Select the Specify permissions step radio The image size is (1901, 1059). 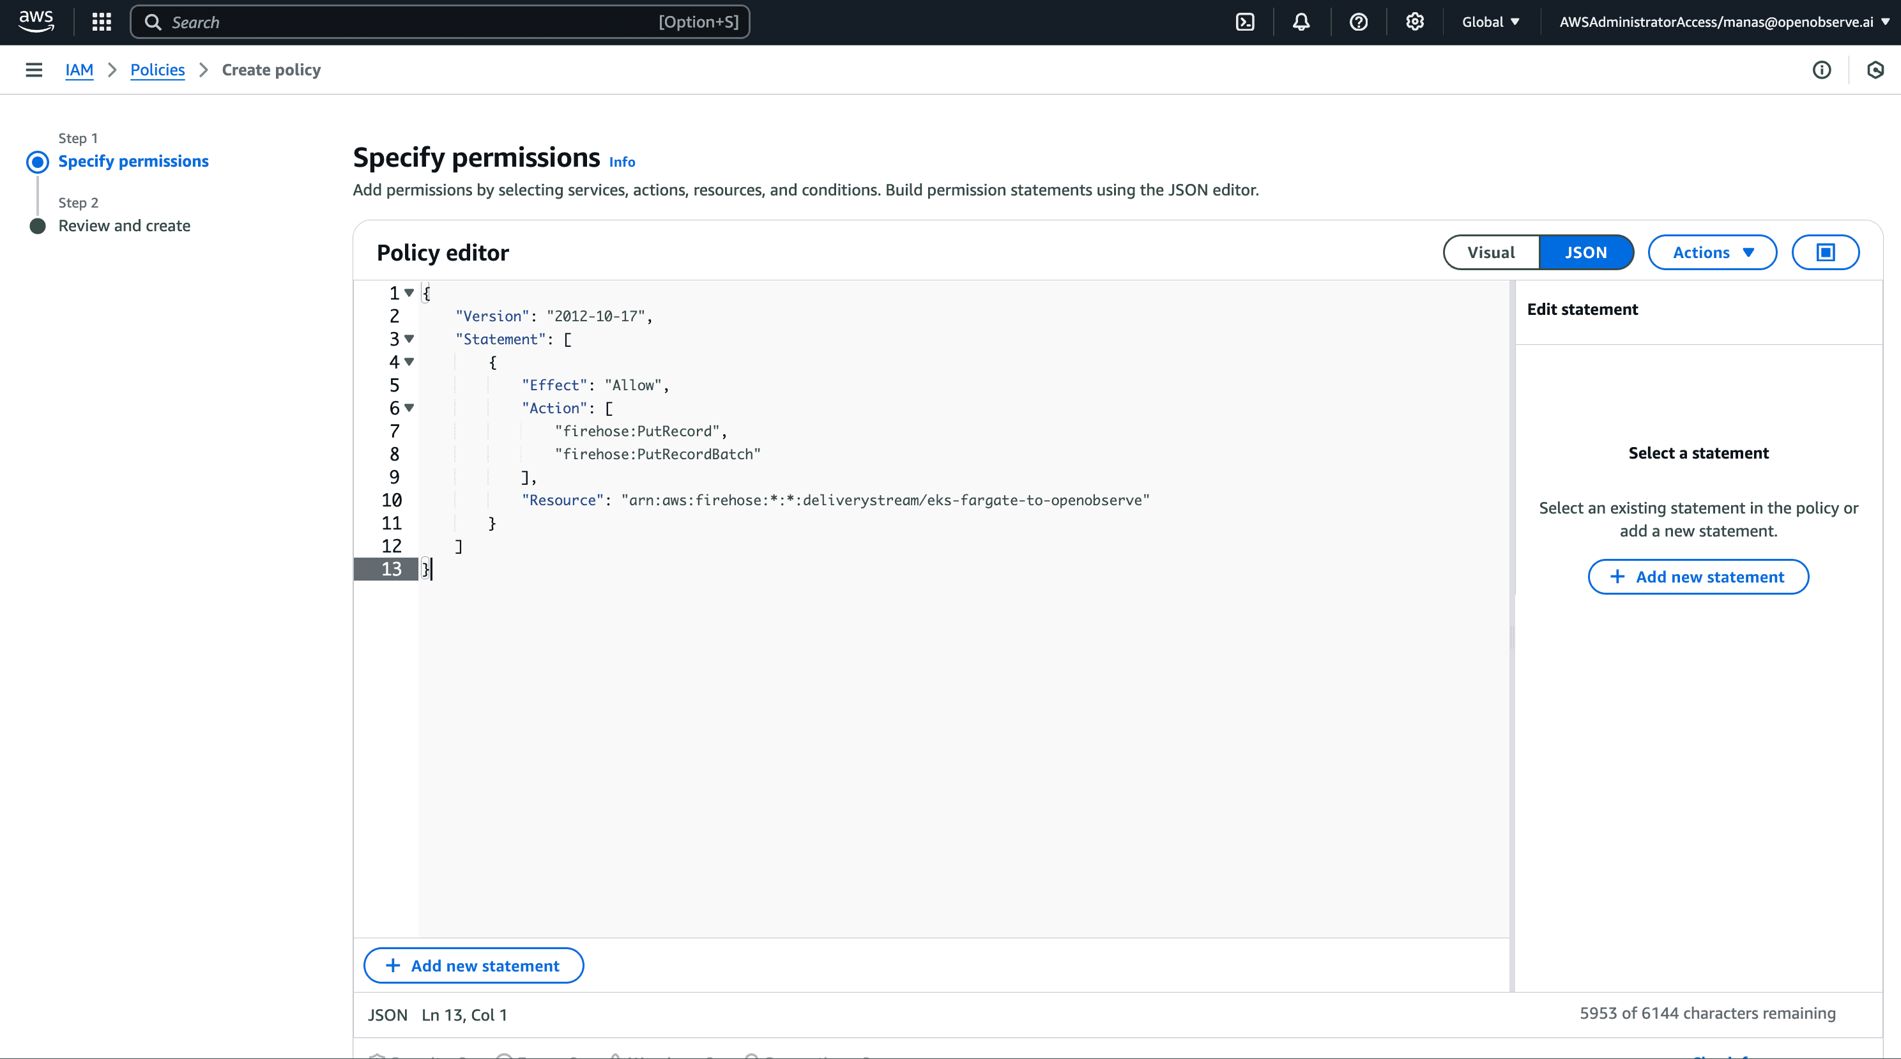coord(38,162)
